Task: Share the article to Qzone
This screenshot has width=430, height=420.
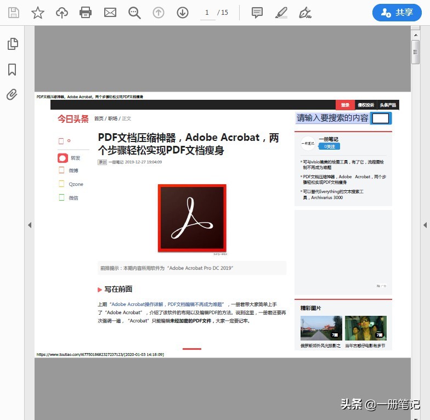Action: click(71, 184)
